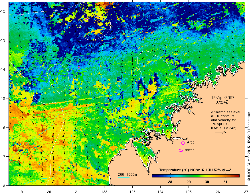Click the Argo legend circle marker
The image size is (251, 194).
pyautogui.click(x=183, y=143)
